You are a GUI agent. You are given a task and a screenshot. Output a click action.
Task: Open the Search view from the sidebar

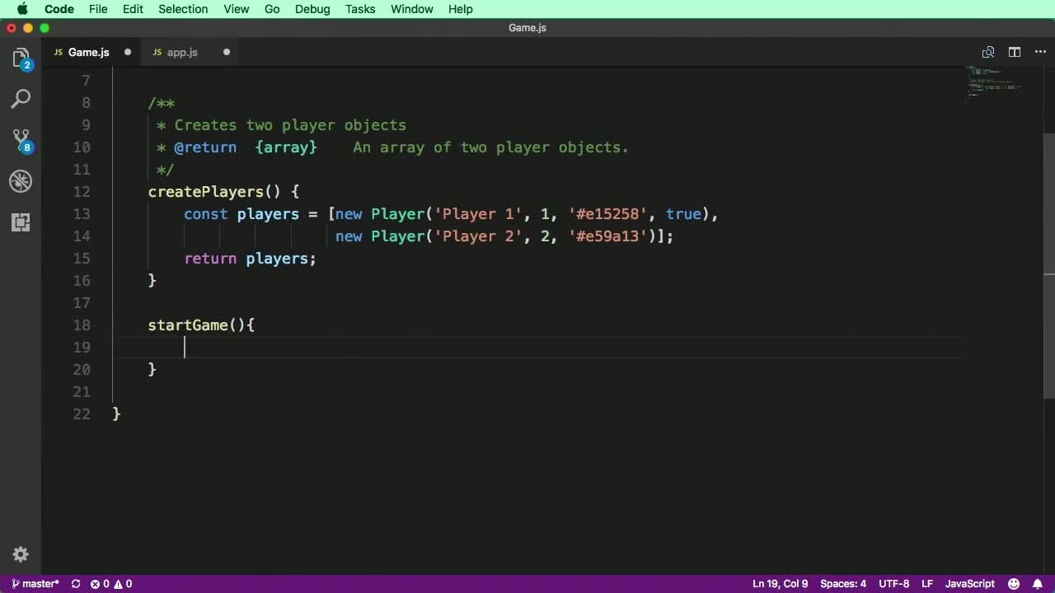tap(21, 99)
